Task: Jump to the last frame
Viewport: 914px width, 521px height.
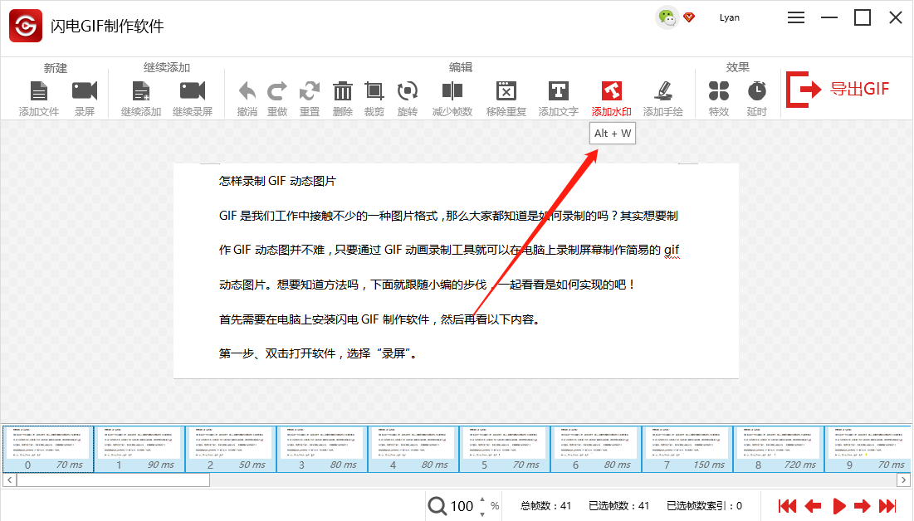Action: [887, 506]
